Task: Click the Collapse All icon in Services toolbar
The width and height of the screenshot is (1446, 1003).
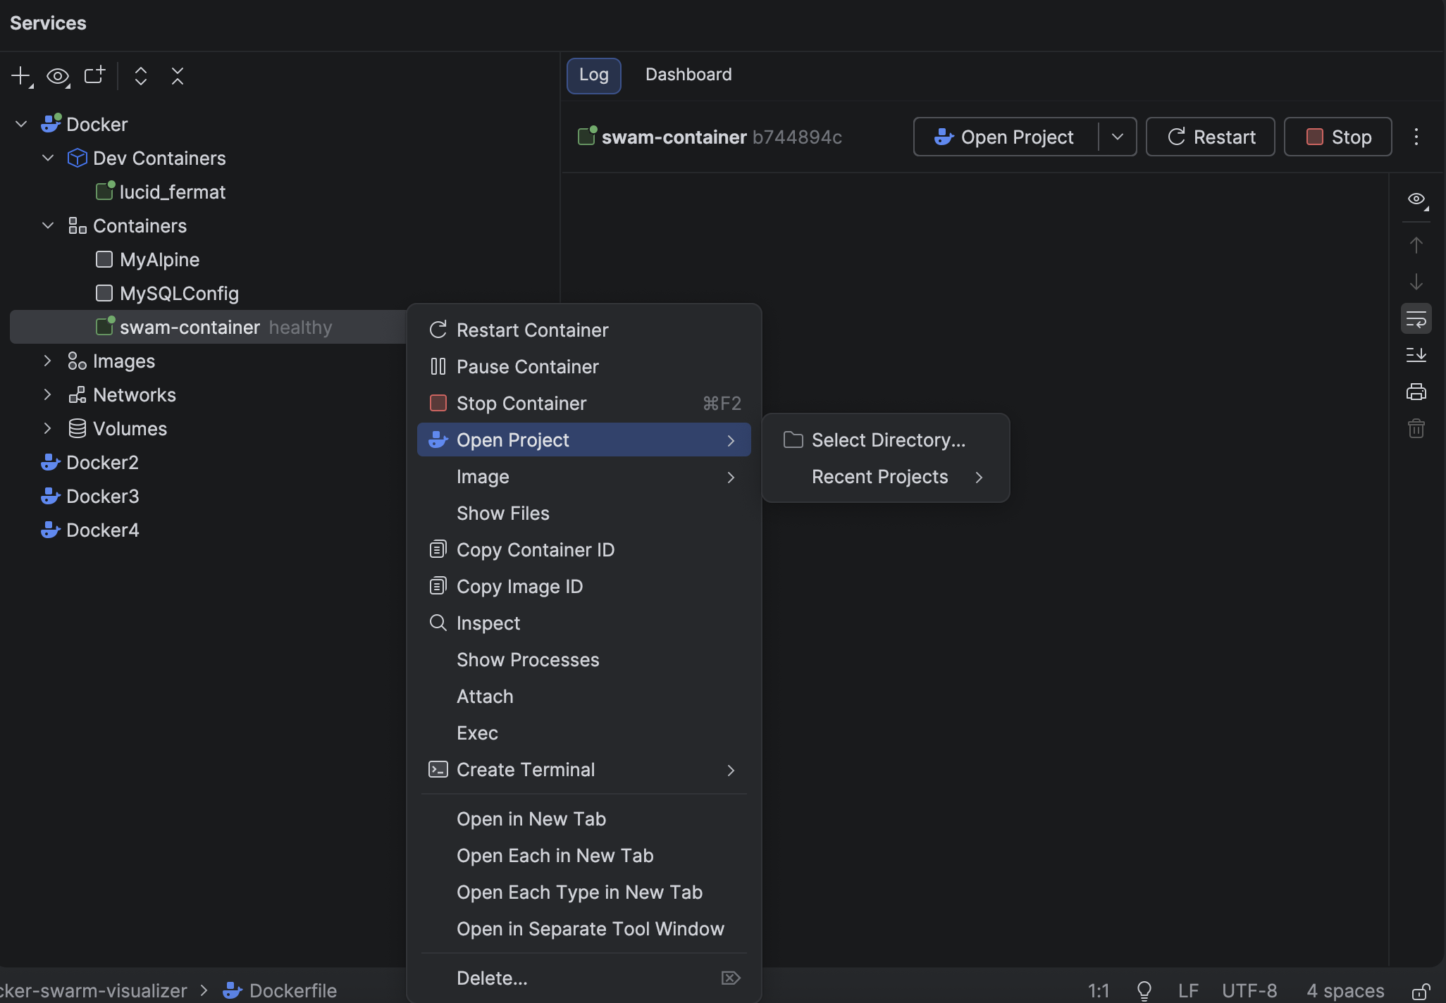Action: (178, 76)
